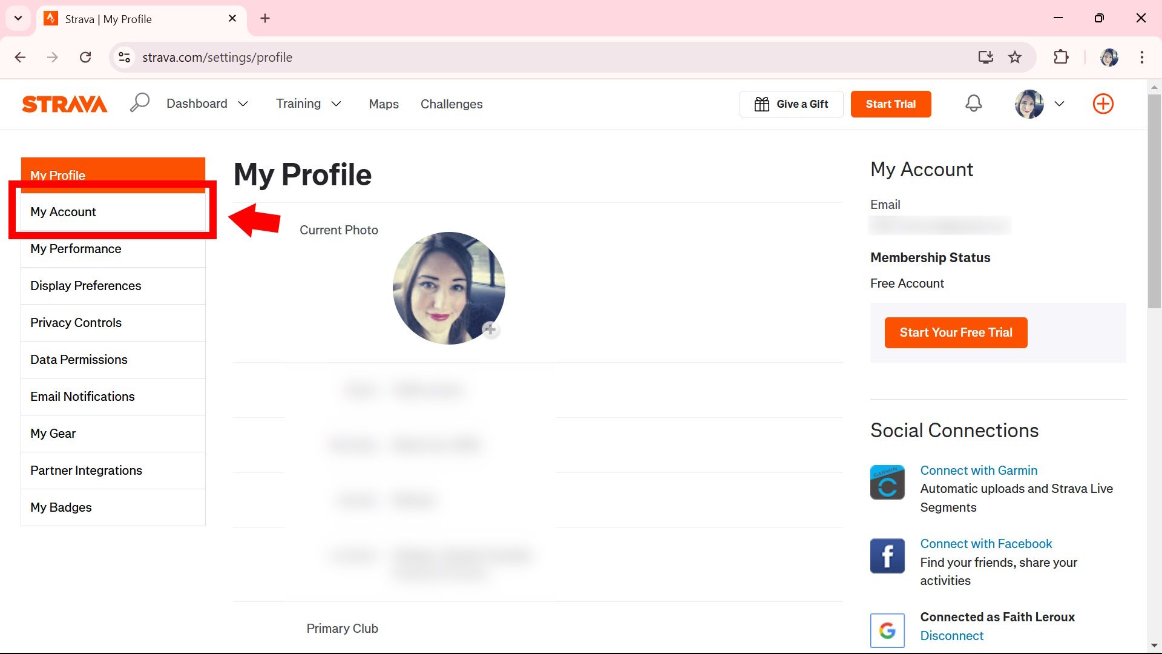Select the Privacy Controls menu item
Viewport: 1162px width, 654px height.
76,322
